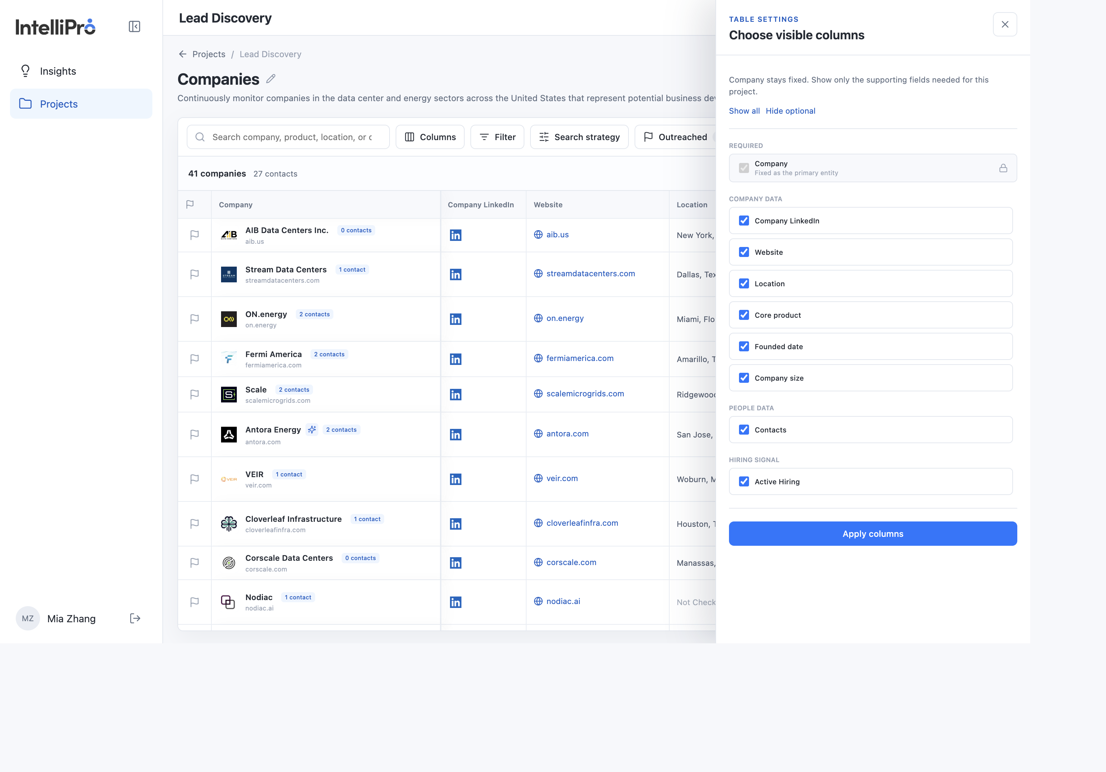Viewport: 1106px width, 772px height.
Task: Open Projects in the sidebar
Action: tap(81, 104)
